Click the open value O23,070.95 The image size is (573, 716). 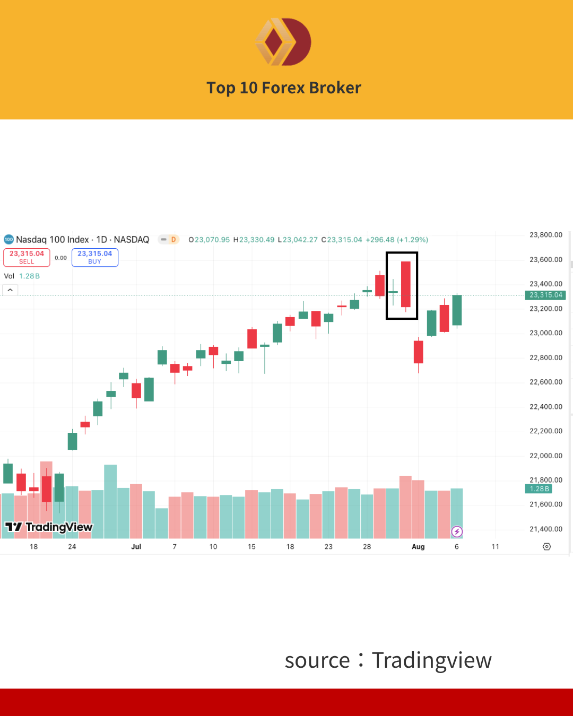pos(210,240)
